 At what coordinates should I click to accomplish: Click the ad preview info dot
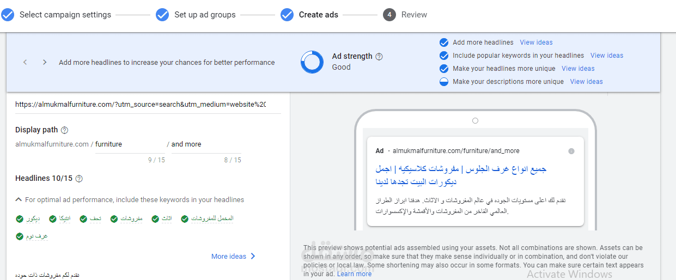(571, 151)
